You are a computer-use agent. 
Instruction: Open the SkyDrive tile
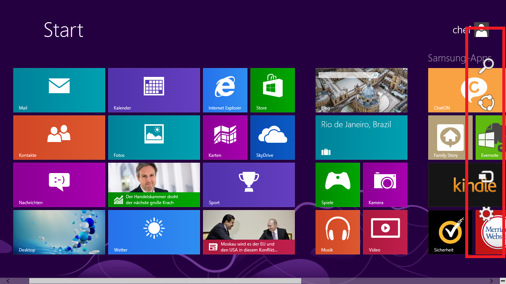pyautogui.click(x=272, y=137)
